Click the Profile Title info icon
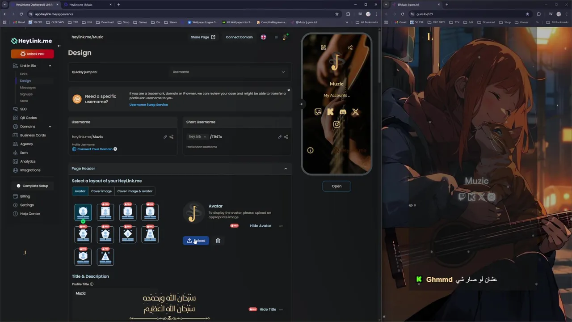Viewport: 572px width, 322px height. click(x=92, y=284)
